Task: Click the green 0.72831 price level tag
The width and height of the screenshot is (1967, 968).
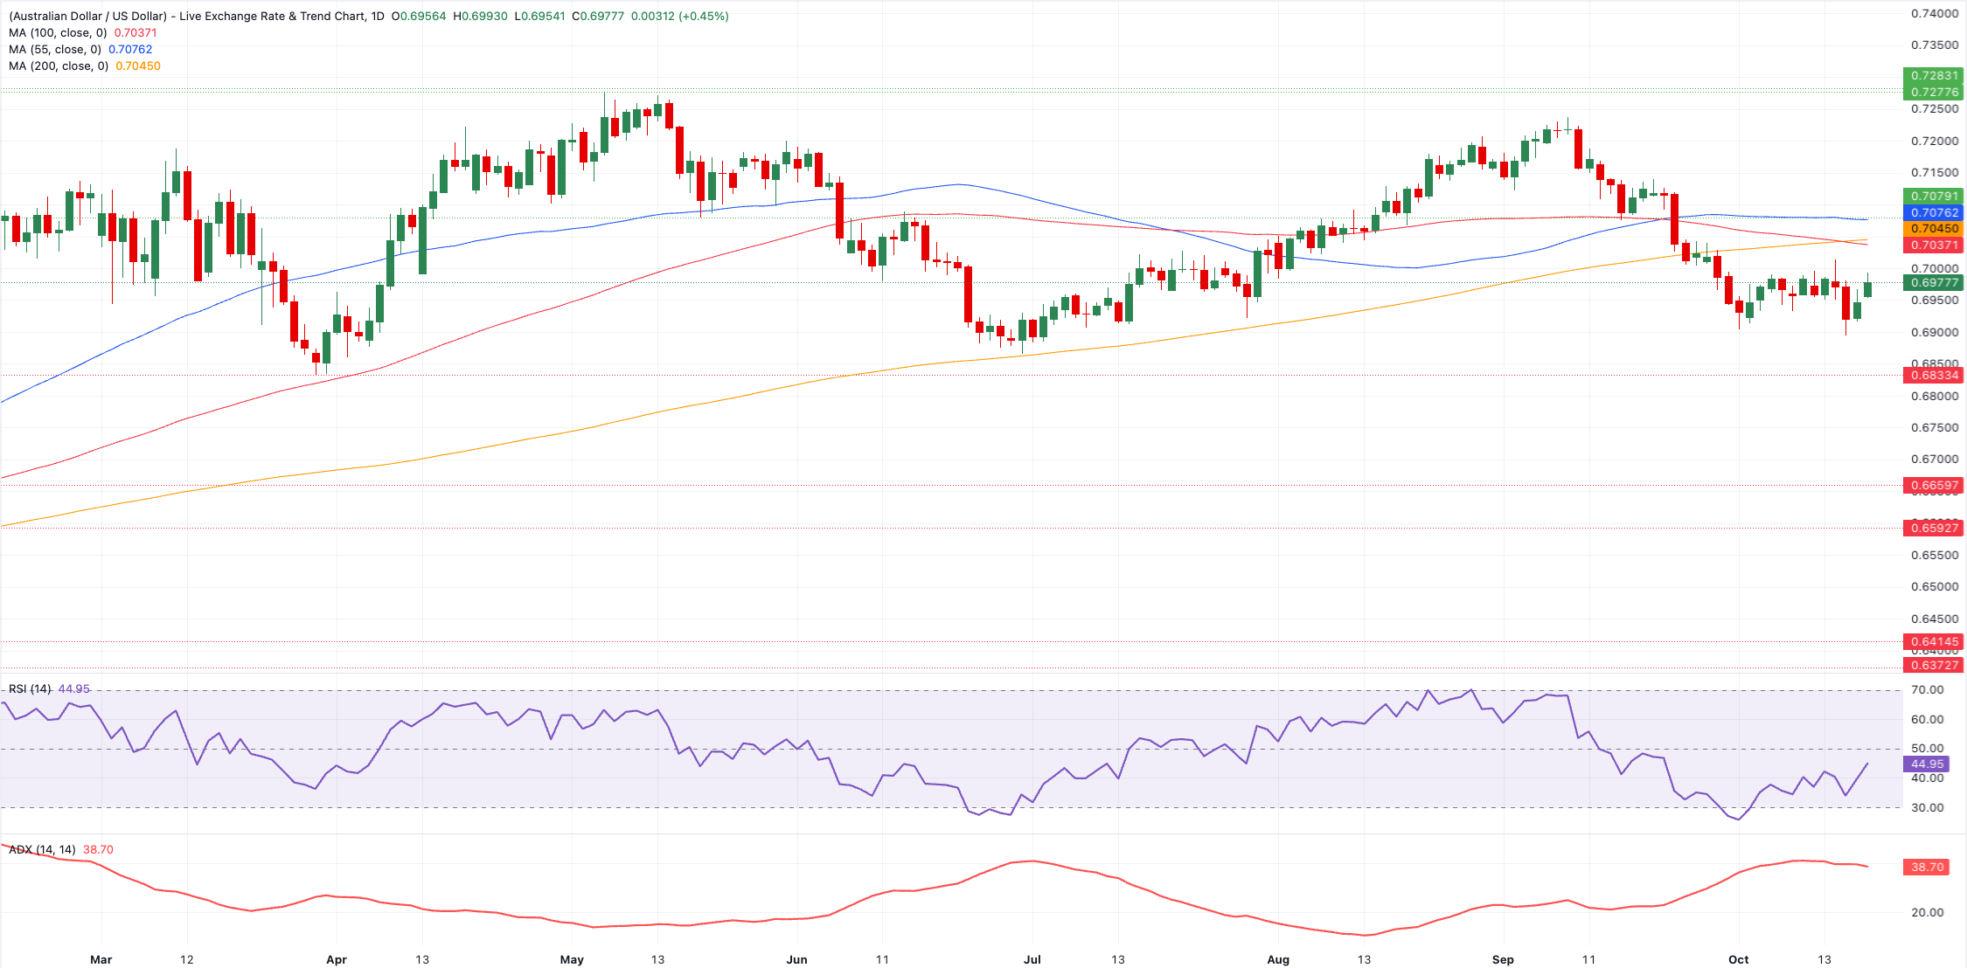Action: pos(1934,76)
